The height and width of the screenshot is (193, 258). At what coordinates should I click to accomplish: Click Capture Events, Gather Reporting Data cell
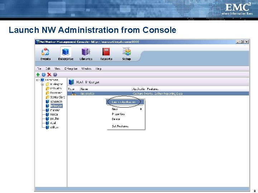click(x=157, y=94)
